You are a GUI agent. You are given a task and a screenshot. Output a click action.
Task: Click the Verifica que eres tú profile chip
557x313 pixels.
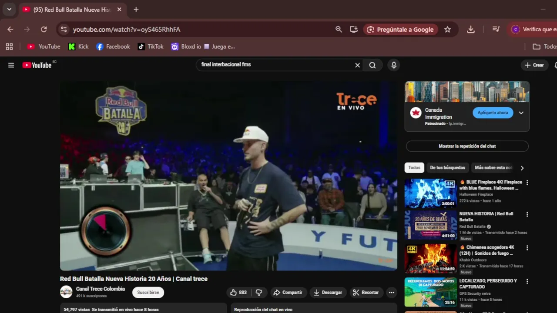click(534, 29)
